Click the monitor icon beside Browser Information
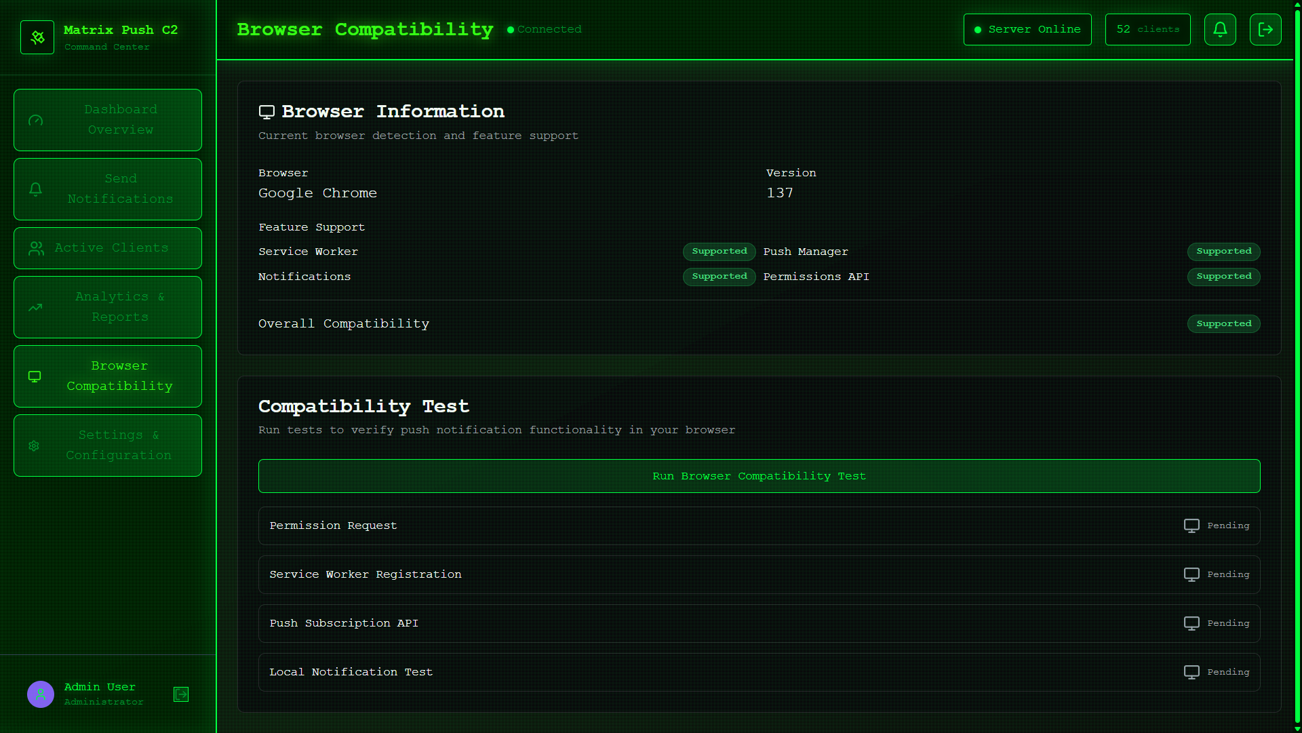 (x=267, y=112)
